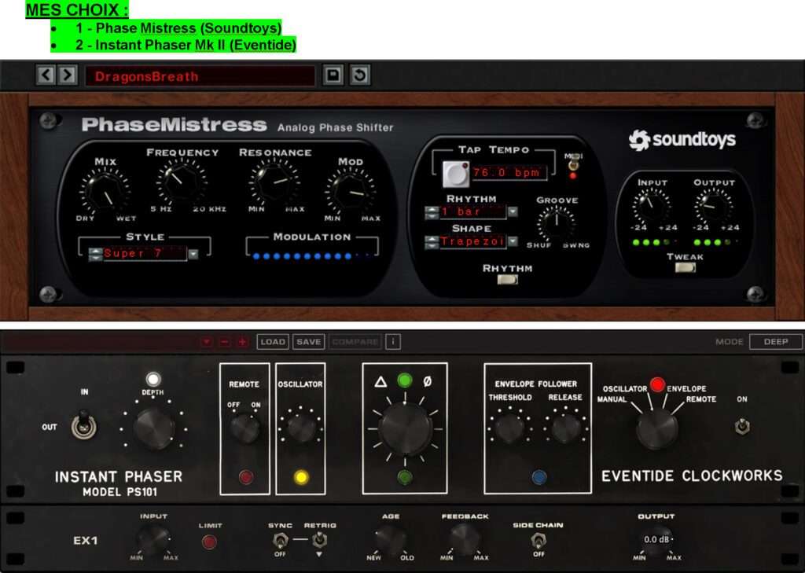Screen dimensions: 805x573
Task: Click the DragonsBreath preset name display
Action: tap(200, 76)
